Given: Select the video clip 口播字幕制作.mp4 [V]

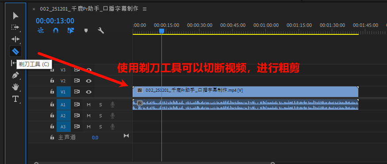Looking at the screenshot, I should pos(245,92).
